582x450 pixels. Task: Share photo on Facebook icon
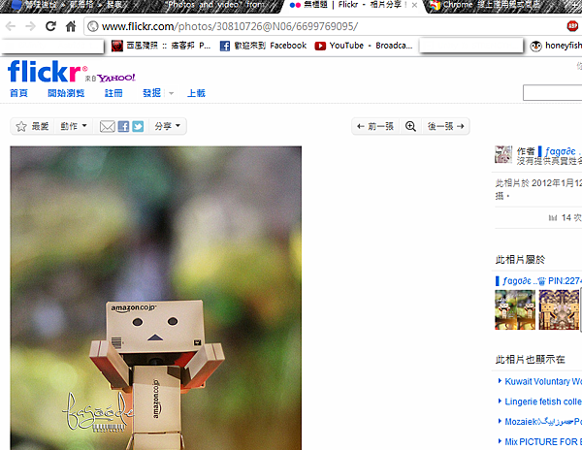tap(123, 126)
